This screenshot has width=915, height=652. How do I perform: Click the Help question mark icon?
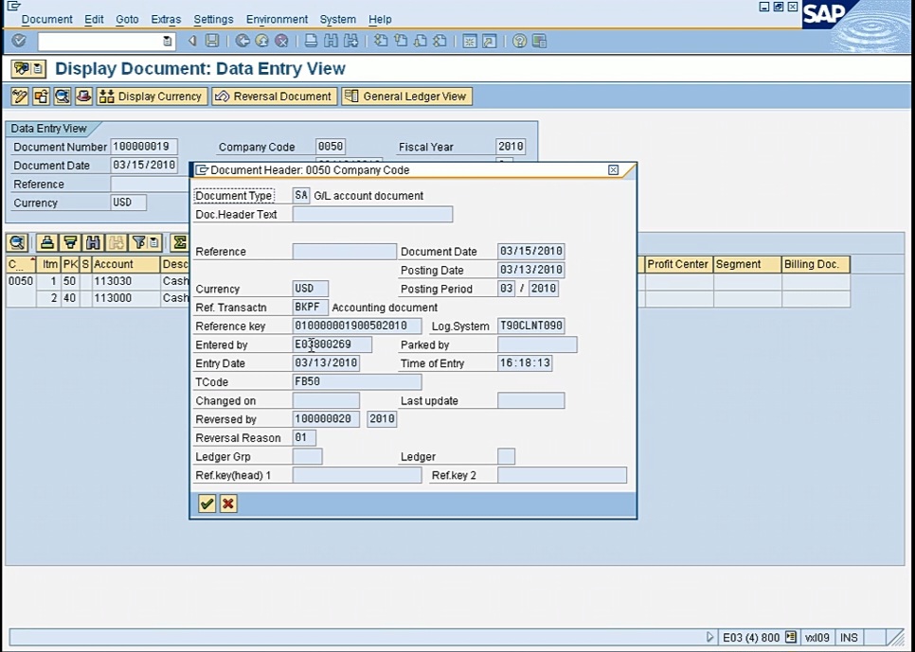(519, 41)
